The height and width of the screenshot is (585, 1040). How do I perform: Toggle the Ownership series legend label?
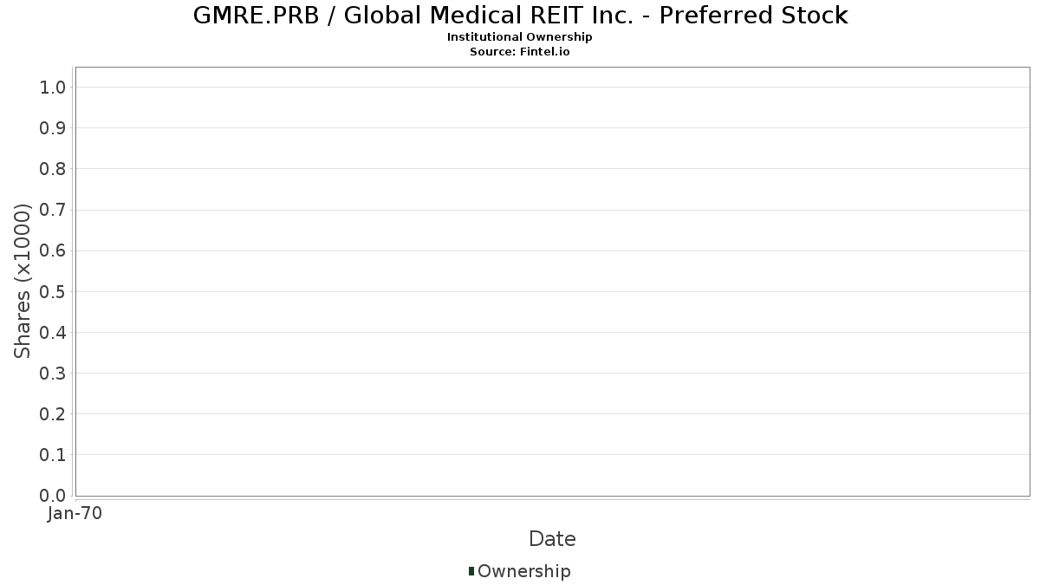tap(523, 571)
